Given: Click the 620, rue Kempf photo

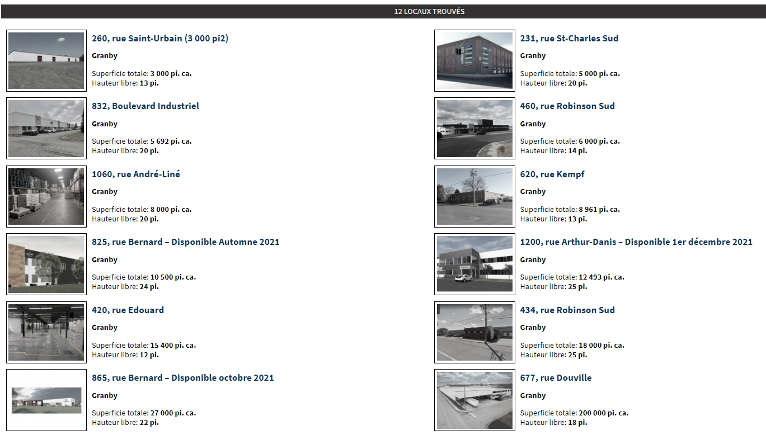Looking at the screenshot, I should [474, 196].
